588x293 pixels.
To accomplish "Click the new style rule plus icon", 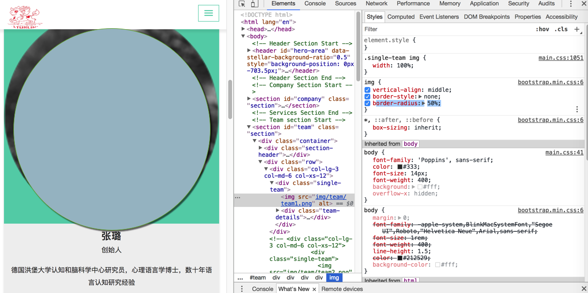I will (x=577, y=29).
